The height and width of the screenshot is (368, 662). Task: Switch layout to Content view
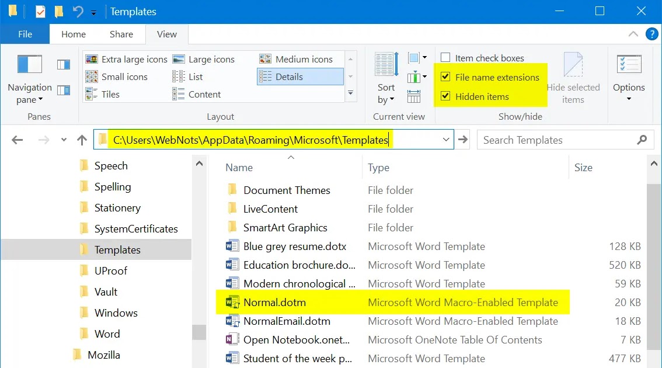pyautogui.click(x=197, y=94)
